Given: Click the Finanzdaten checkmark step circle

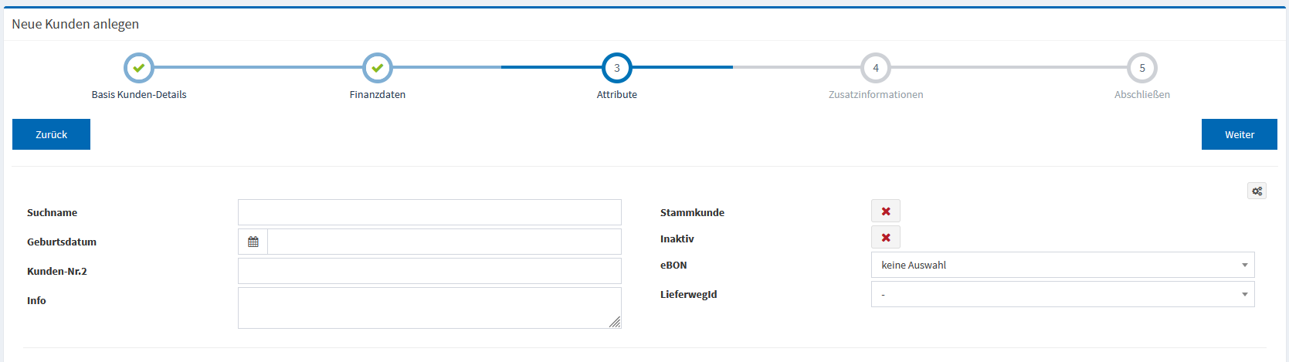Looking at the screenshot, I should click(378, 68).
